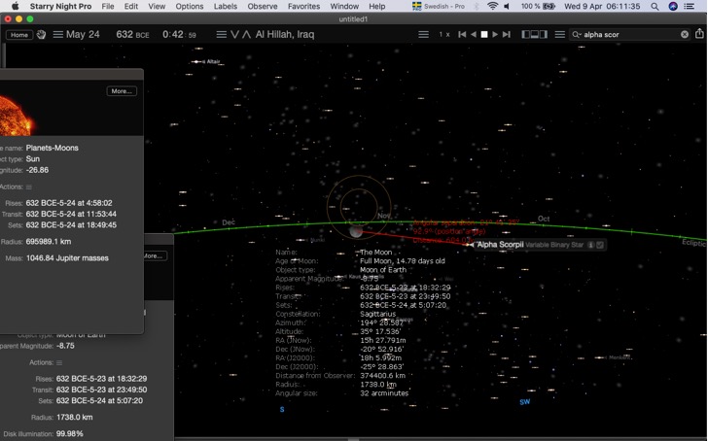Open the Observe menu
708x441 pixels.
pos(263,6)
